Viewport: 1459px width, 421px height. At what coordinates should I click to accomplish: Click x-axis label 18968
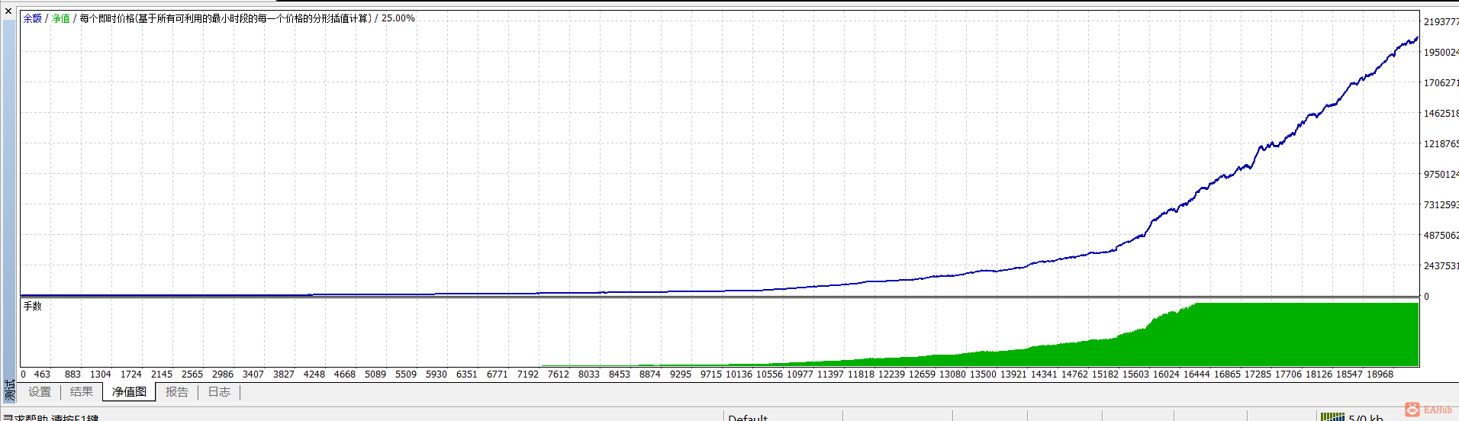(x=1380, y=374)
